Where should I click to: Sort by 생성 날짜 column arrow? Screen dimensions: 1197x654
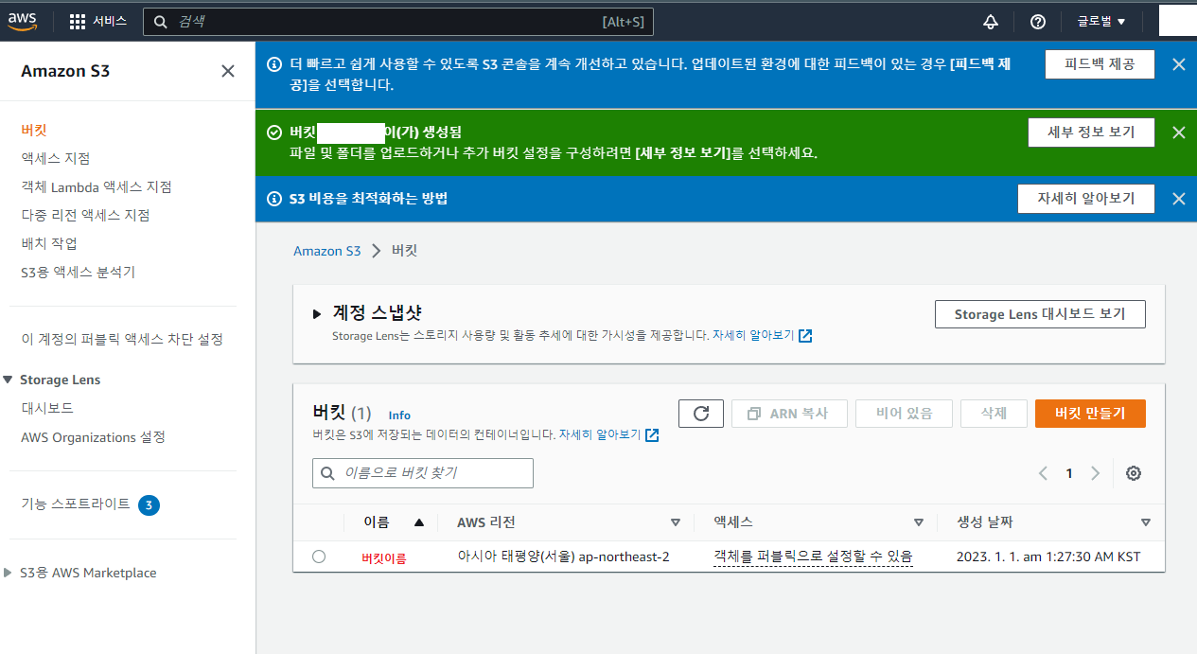point(1146,522)
